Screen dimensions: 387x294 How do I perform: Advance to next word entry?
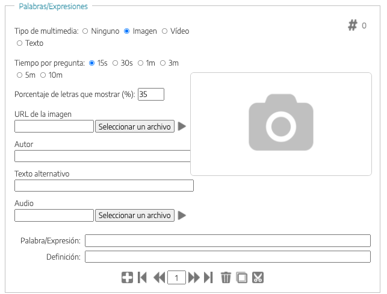[194, 277]
